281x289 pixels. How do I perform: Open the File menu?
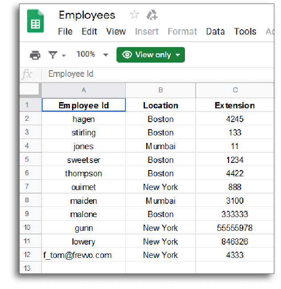pos(65,32)
